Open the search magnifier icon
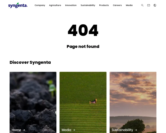Screen dimensions: 166x133 [x=142, y=5]
